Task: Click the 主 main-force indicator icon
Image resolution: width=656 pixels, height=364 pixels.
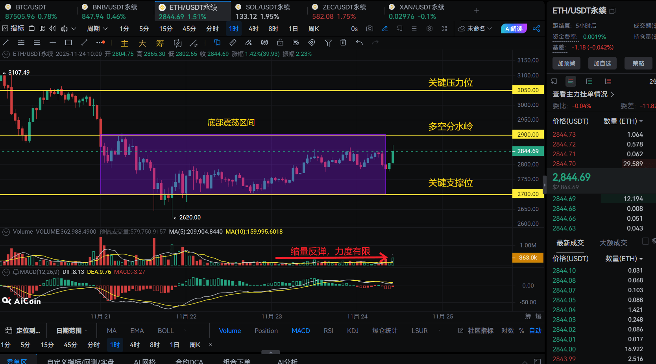Action: tap(125, 43)
